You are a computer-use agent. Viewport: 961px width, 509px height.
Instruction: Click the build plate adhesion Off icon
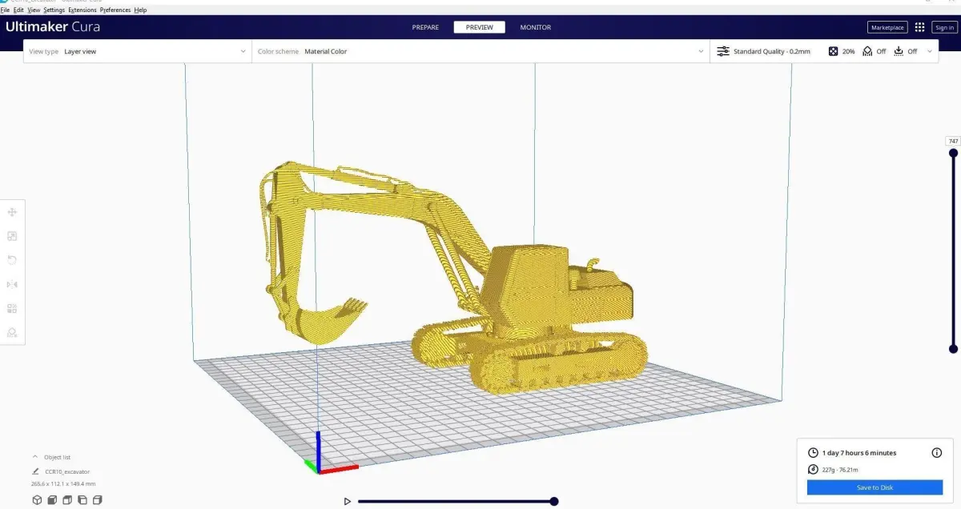tap(899, 51)
